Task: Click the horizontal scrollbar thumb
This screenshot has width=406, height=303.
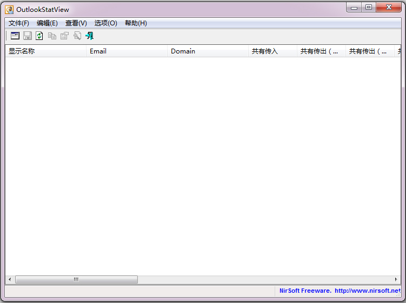Action: [x=76, y=280]
